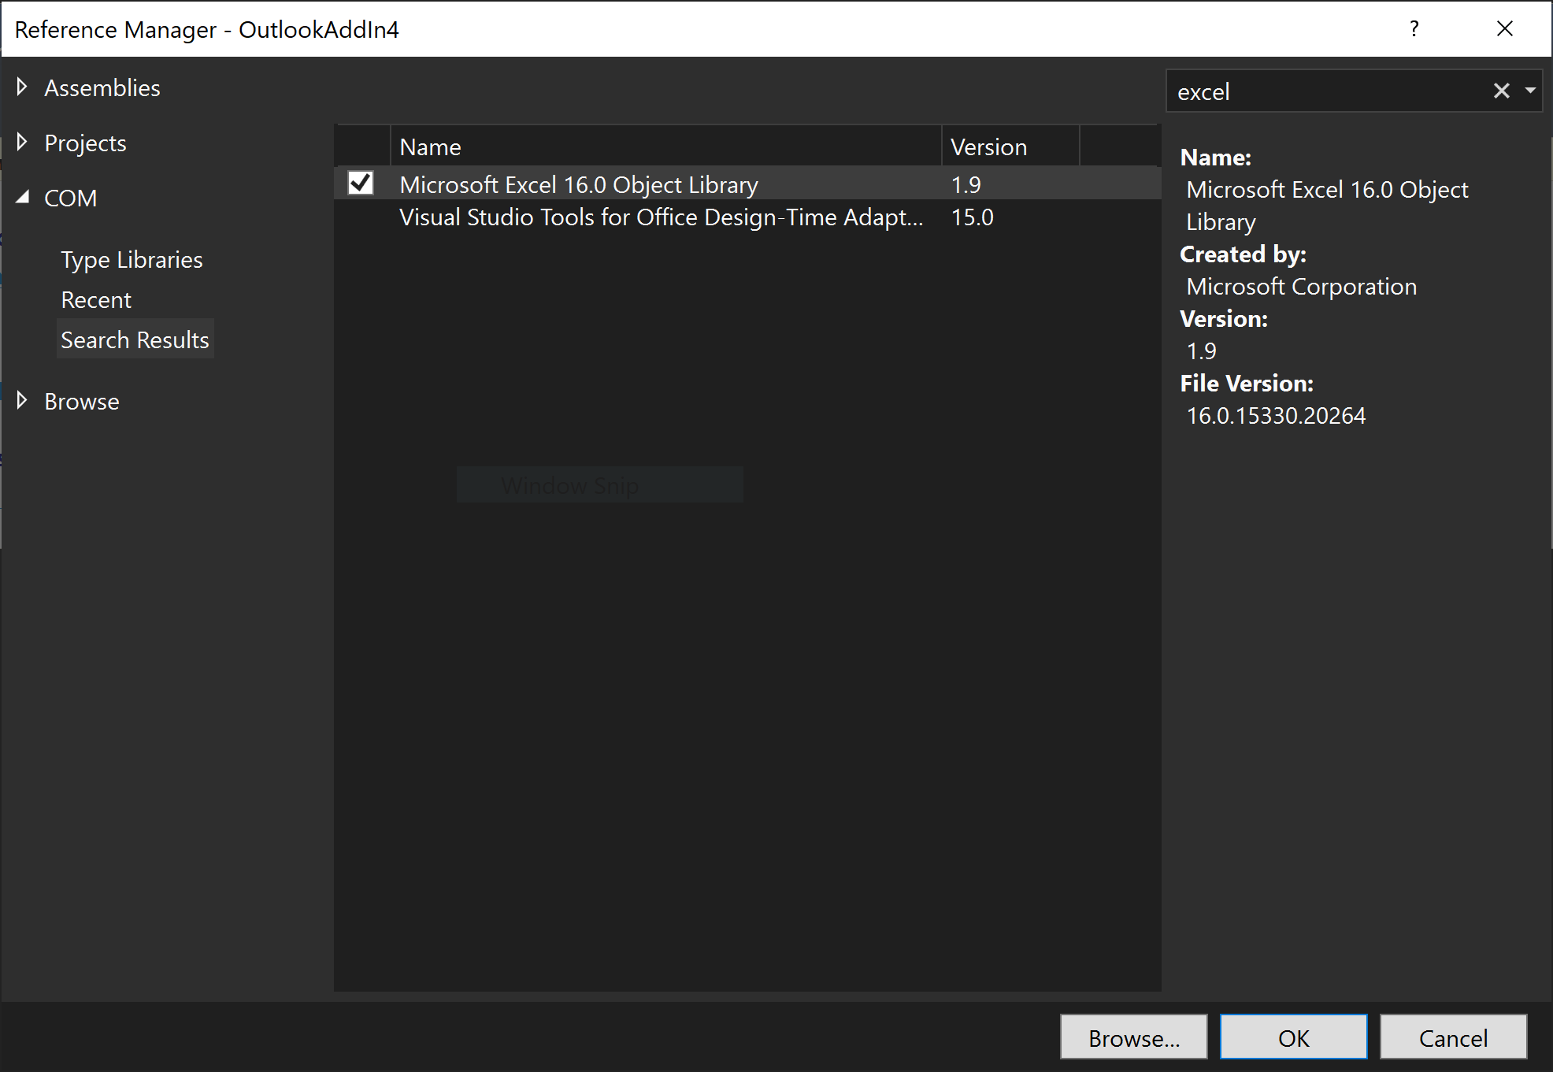The image size is (1553, 1072).
Task: Sort list by Version column header
Action: [x=1010, y=147]
